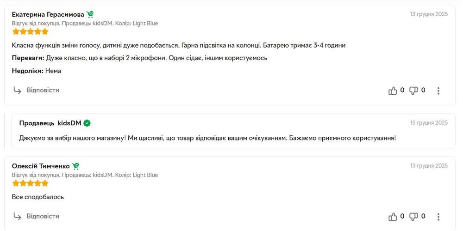Dislike Олексій Тимченко's review with thumbs down
This screenshot has width=463, height=231.
pos(414,216)
